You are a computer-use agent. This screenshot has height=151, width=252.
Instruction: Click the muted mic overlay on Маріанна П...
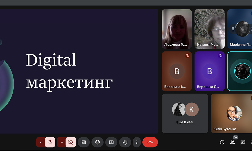[x=242, y=29]
